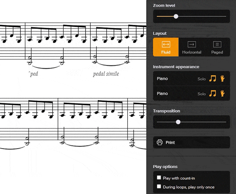Image resolution: width=236 pixels, height=194 pixels.
Task: Click the pedal simile marking
Action: [x=106, y=74]
